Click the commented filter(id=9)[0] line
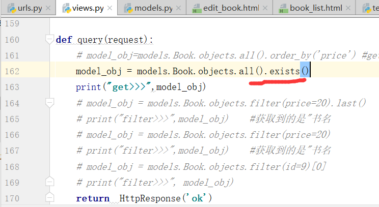The width and height of the screenshot is (379, 207). pyautogui.click(x=201, y=167)
